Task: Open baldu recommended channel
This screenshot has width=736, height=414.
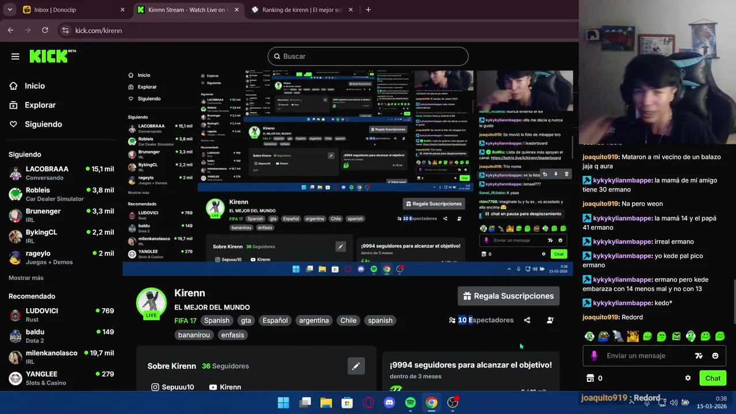Action: click(61, 336)
